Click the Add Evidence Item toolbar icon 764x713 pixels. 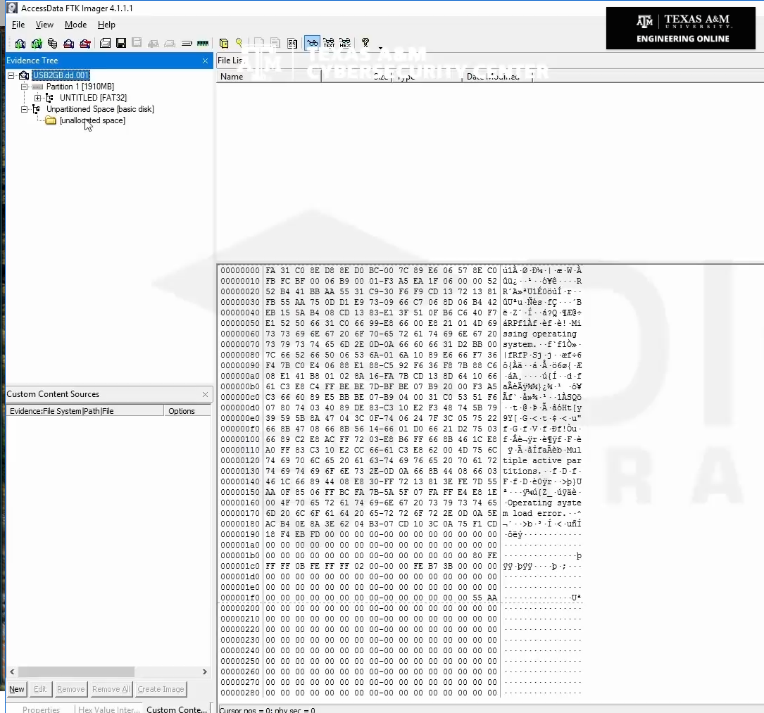click(x=20, y=44)
